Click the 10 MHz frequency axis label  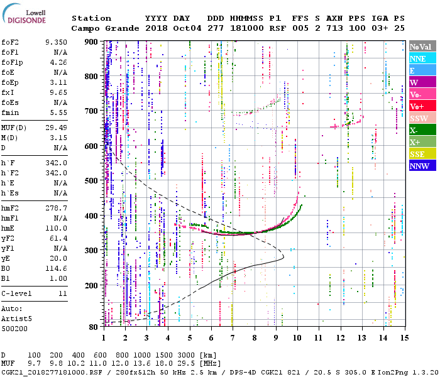click(x=297, y=338)
